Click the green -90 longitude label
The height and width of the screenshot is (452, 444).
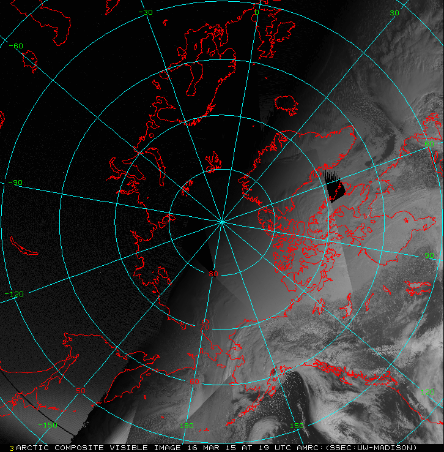point(15,183)
